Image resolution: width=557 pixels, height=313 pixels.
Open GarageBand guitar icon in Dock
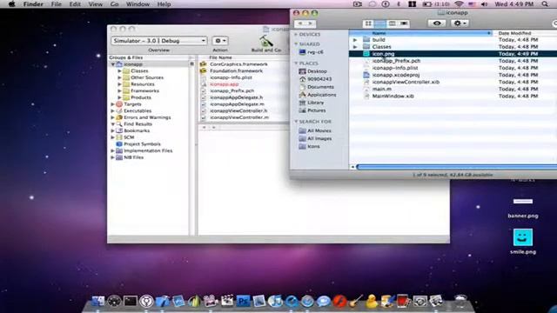pyautogui.click(x=356, y=302)
